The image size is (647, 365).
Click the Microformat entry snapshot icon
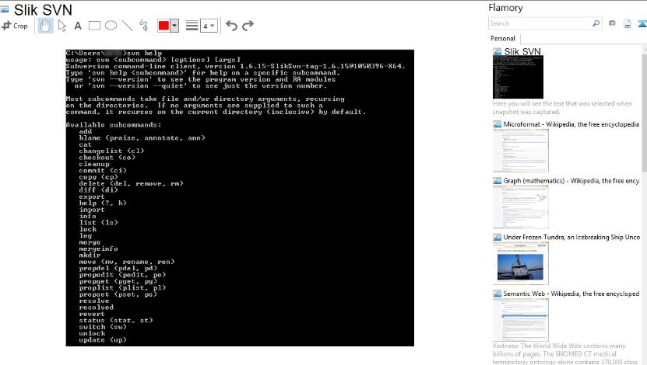pos(498,124)
